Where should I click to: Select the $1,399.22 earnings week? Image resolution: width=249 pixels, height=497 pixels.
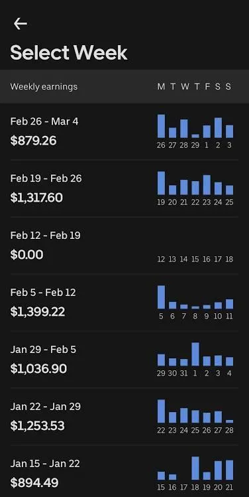tap(124, 303)
